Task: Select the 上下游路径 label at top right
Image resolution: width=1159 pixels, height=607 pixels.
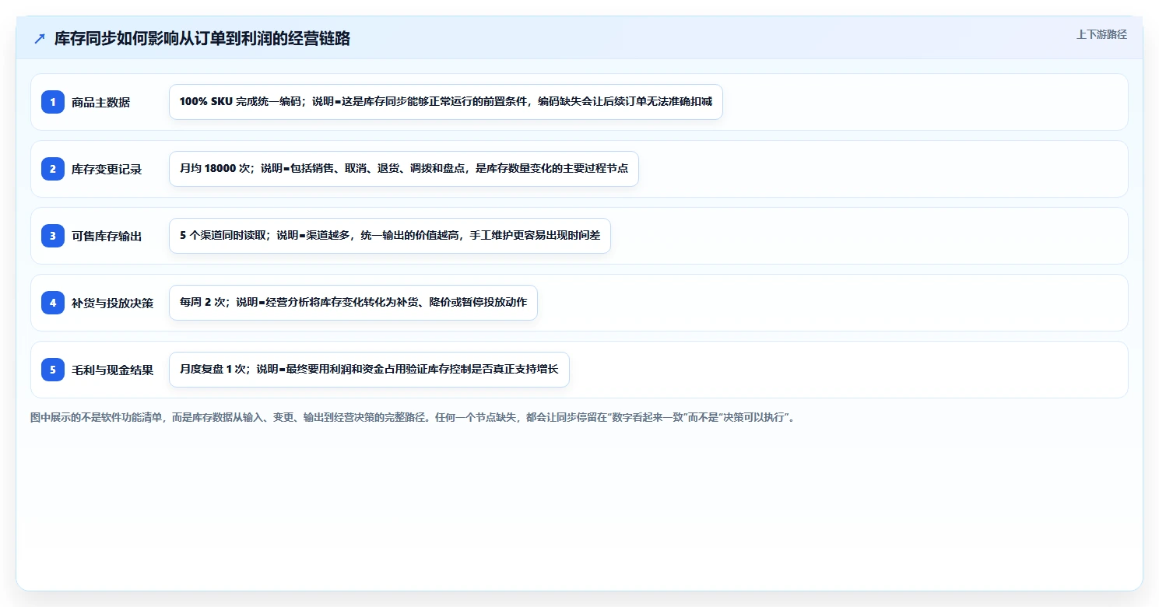Action: 1101,35
